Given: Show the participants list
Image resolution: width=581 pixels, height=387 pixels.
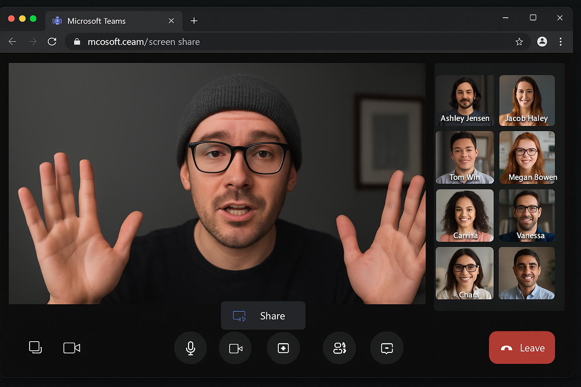Looking at the screenshot, I should [339, 348].
